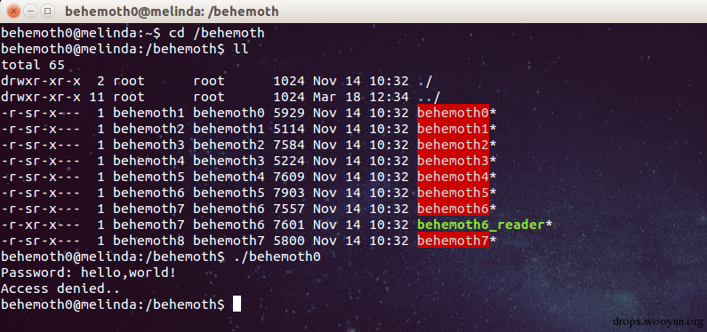
Task: Click file size '7903'
Action: 289,193
